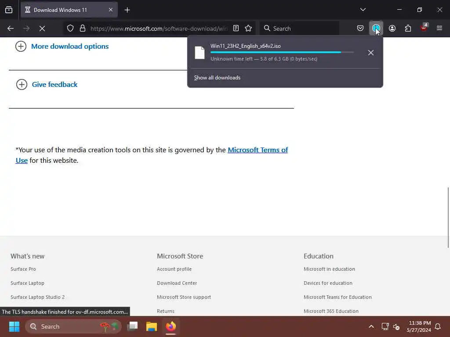Select the Download Windows 11 tab
Viewport: 450px width, 337px height.
coord(69,10)
